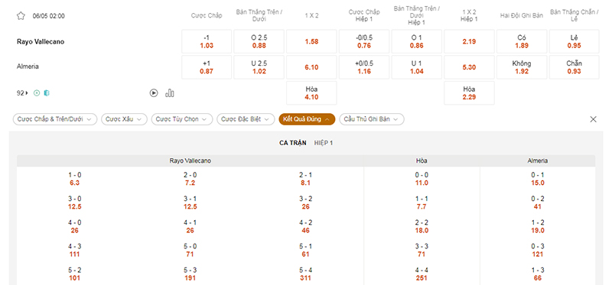
Task: Select Rayo Vallecano -1 handicap odds 1.03
Action: (207, 41)
